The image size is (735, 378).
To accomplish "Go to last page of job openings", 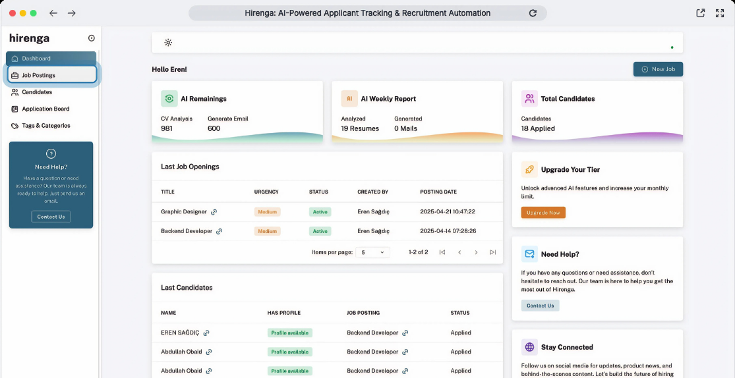I will (492, 252).
